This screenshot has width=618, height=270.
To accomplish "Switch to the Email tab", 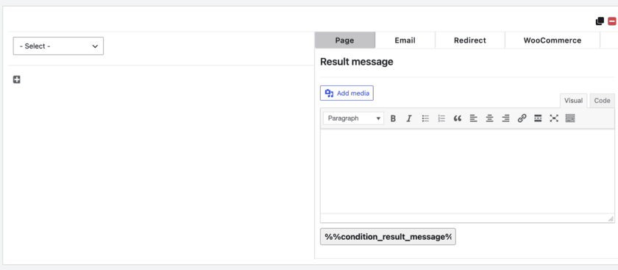I will [x=405, y=40].
